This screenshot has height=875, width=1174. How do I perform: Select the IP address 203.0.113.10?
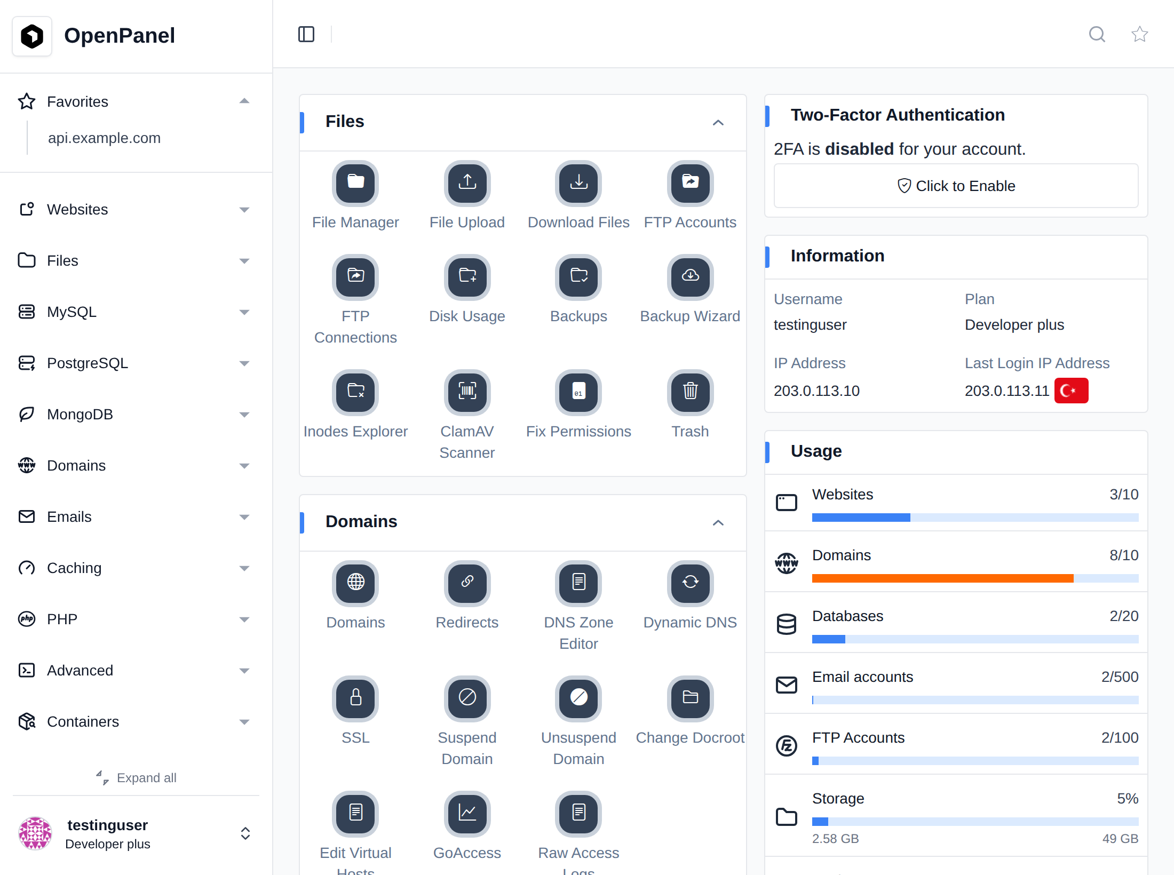pos(816,391)
